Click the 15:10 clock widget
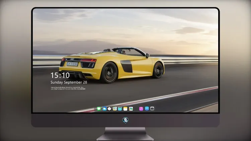The height and width of the screenshot is (141, 251). click(60, 75)
